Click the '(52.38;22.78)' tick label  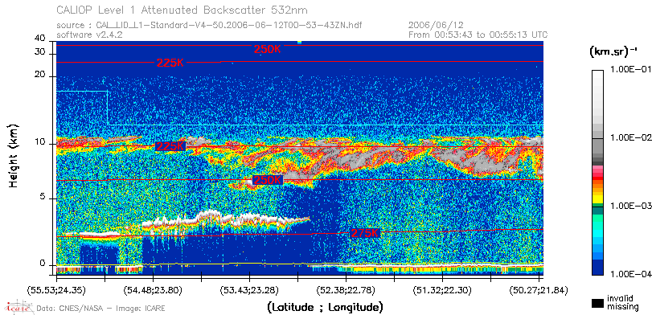click(346, 289)
